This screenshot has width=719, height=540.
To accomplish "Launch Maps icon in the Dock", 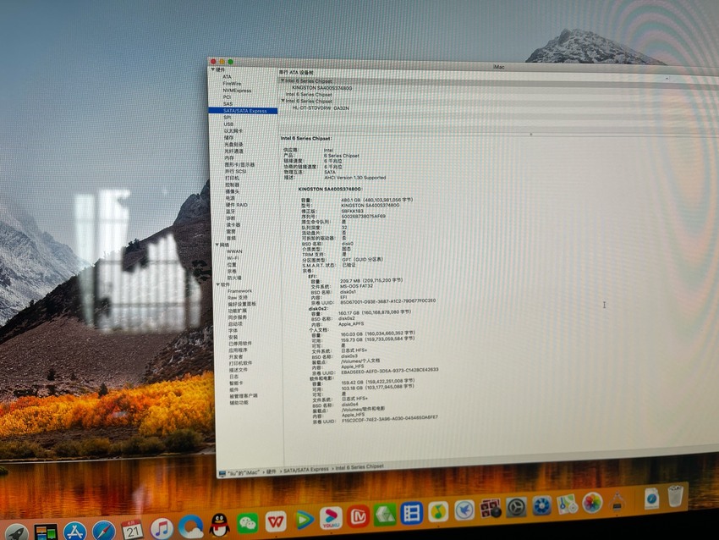I will (x=567, y=504).
